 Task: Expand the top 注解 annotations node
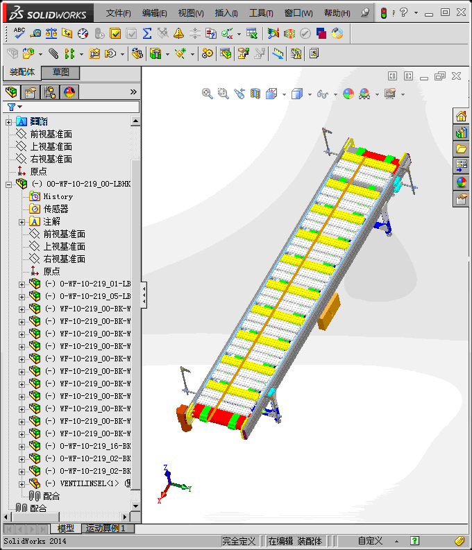[x=9, y=122]
